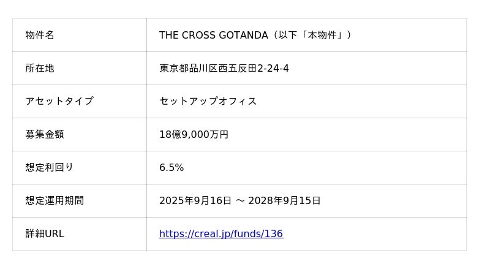Click the end date 2028年9月15日
The height and width of the screenshot is (269, 490).
pyautogui.click(x=284, y=200)
